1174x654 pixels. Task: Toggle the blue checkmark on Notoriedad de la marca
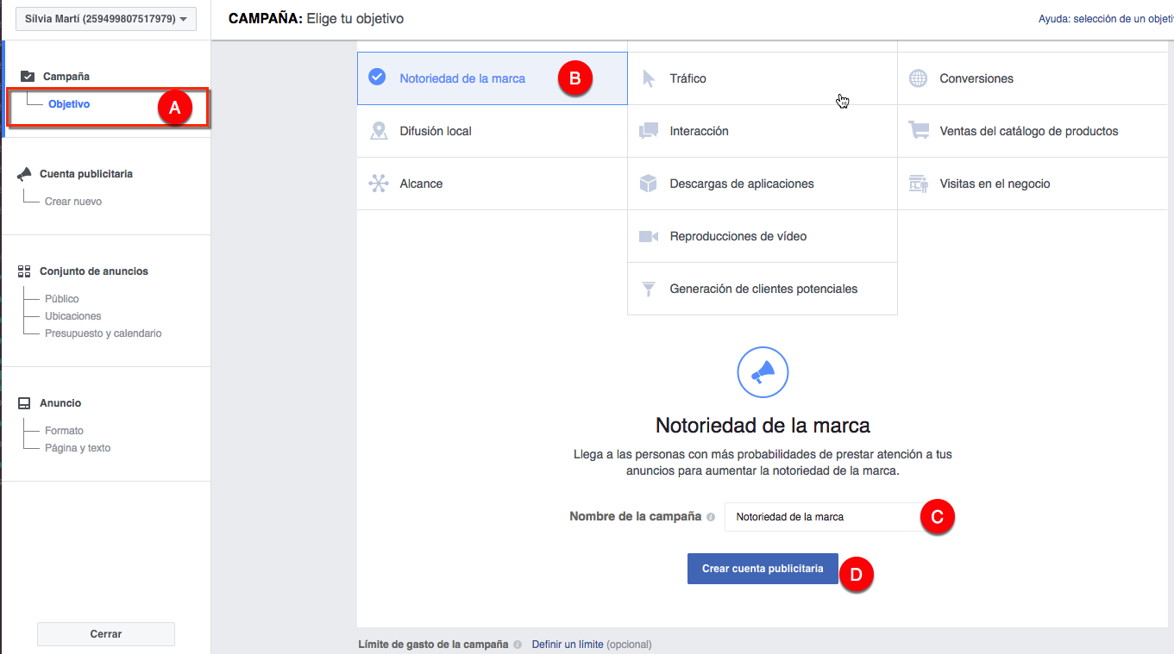pos(377,76)
